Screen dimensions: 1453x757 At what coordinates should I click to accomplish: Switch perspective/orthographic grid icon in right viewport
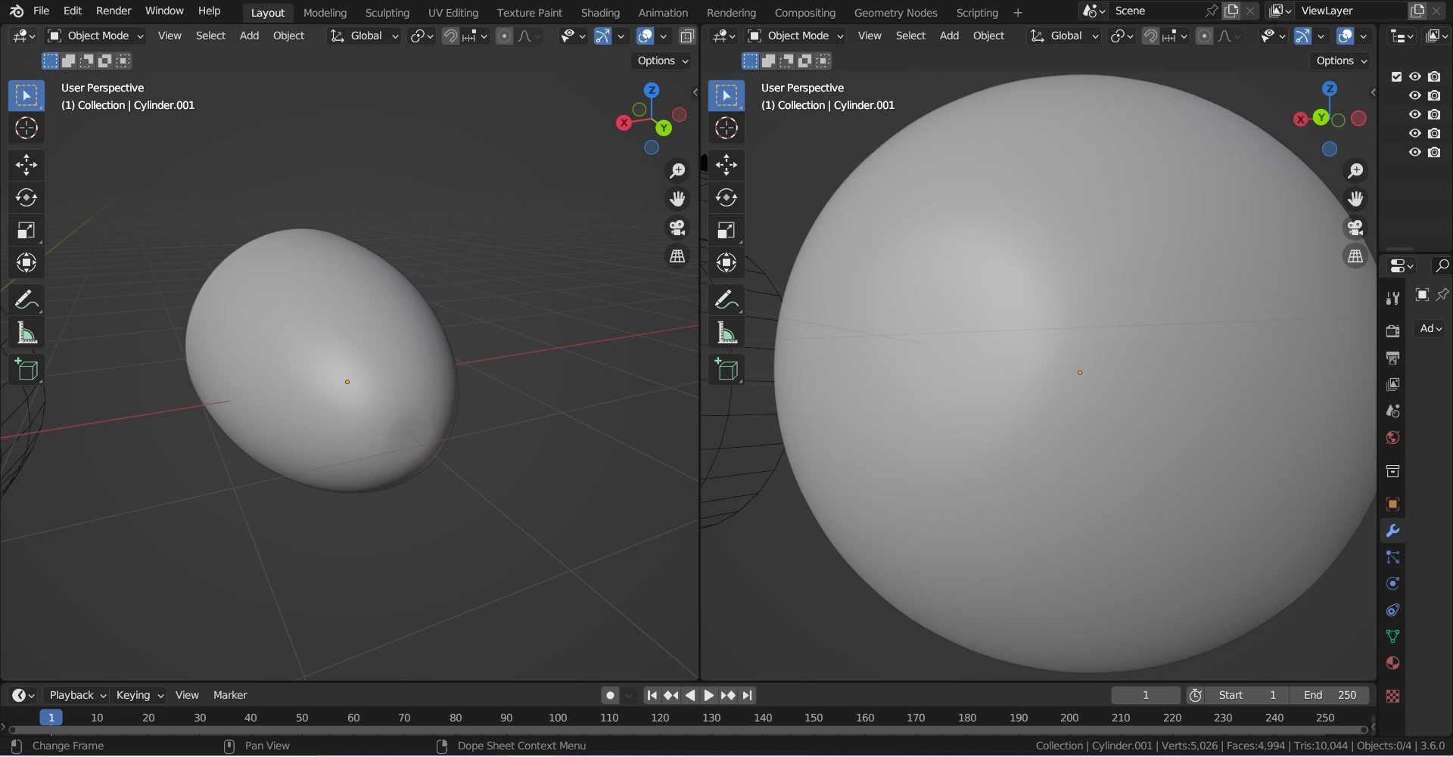(x=1355, y=256)
